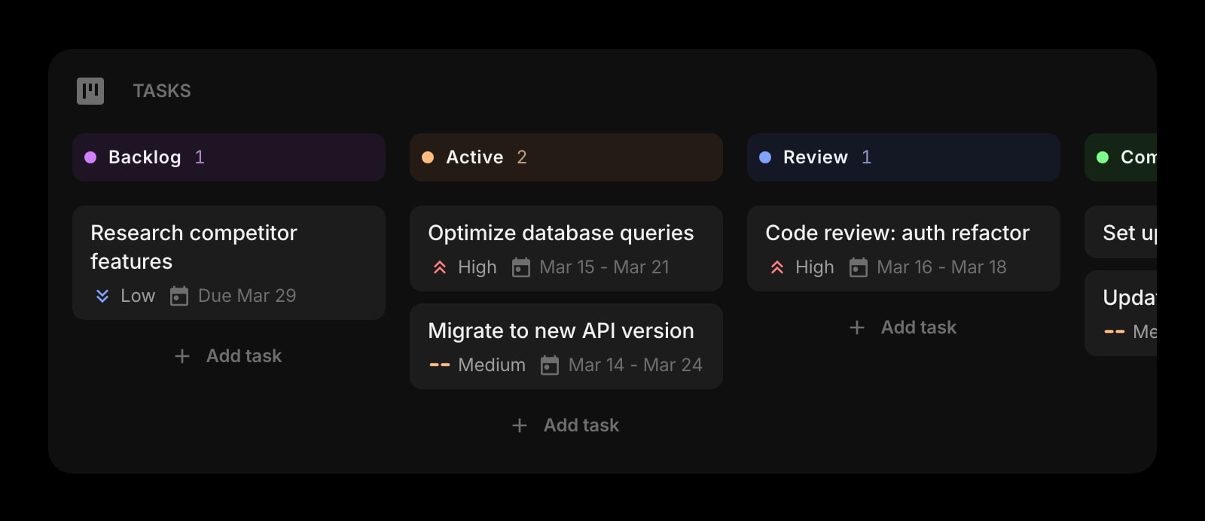Click the purple dot in Backlog header
The width and height of the screenshot is (1205, 521).
90,157
